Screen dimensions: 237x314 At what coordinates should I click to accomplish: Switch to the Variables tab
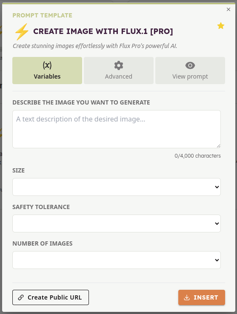coord(47,71)
